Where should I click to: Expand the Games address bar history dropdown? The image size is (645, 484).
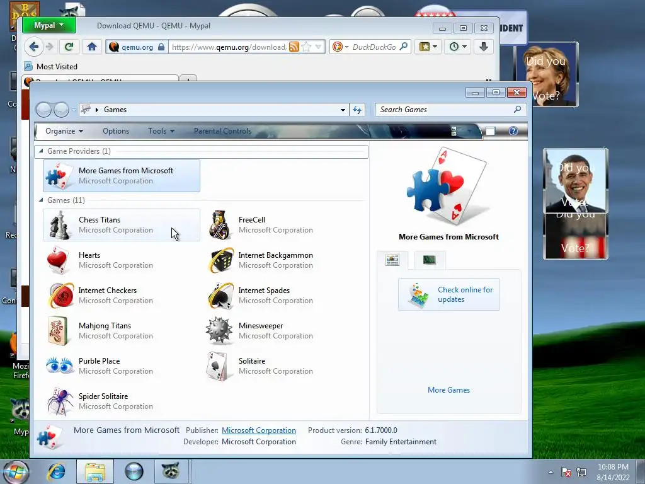click(343, 110)
